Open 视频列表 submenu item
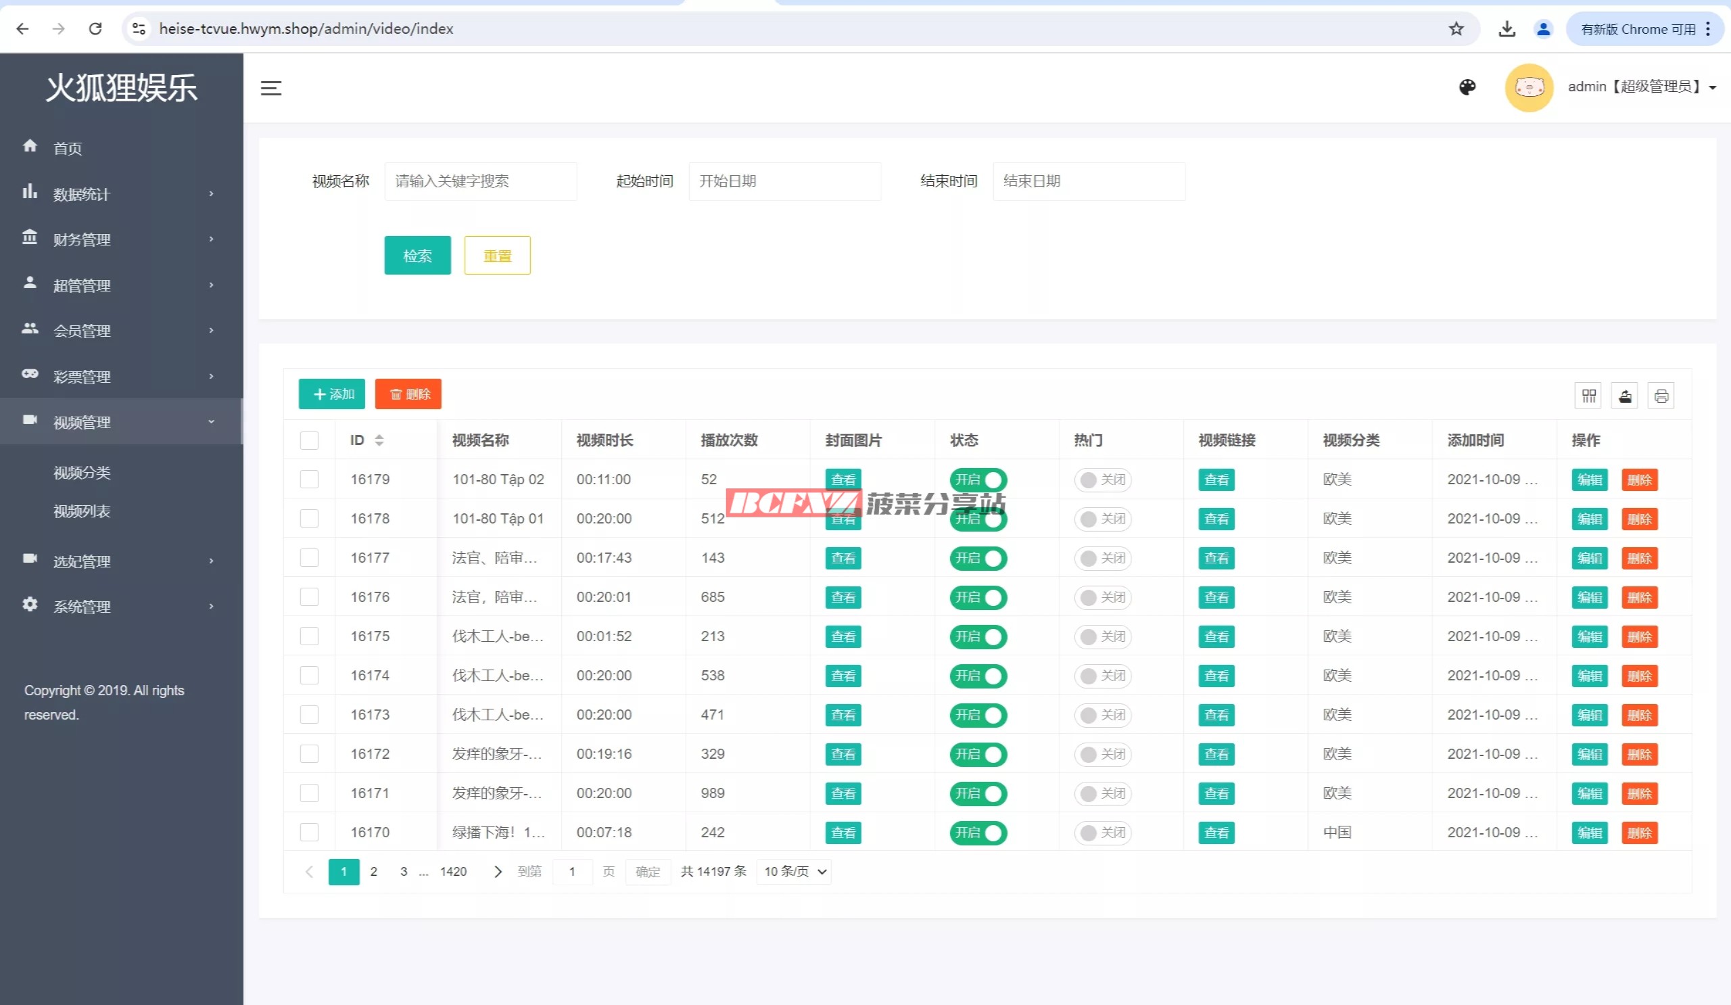 click(82, 512)
